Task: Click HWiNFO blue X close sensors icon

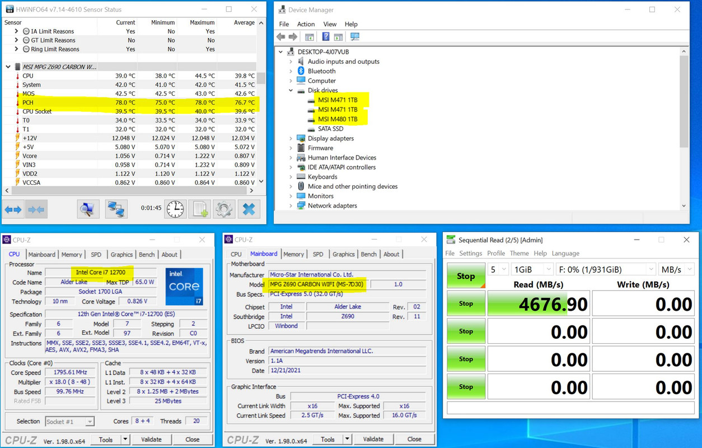Action: click(x=249, y=209)
